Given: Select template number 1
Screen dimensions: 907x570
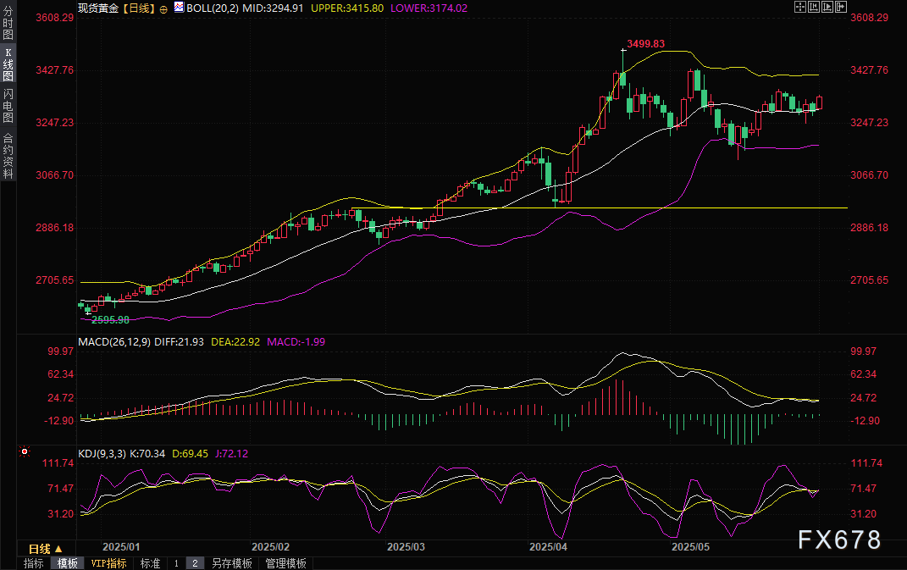Looking at the screenshot, I should 176,563.
